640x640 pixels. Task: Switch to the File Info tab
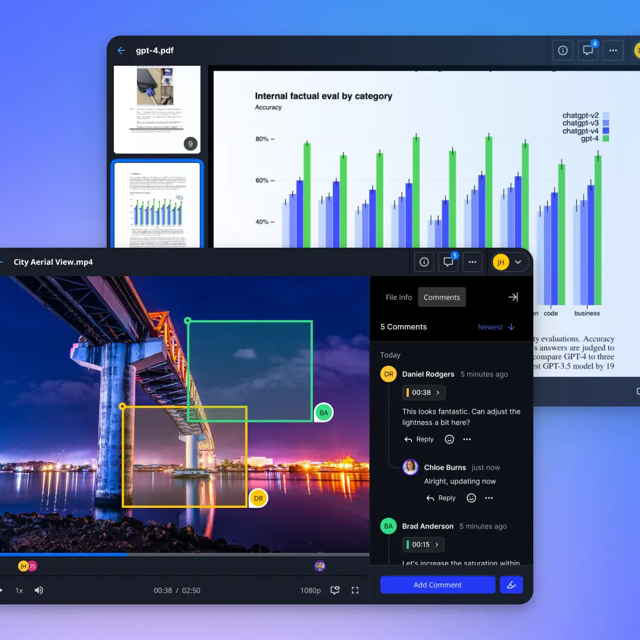coord(398,297)
